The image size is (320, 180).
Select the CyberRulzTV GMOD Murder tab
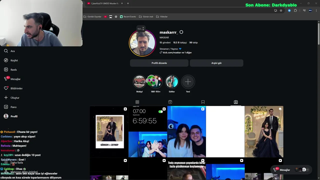pos(104,3)
